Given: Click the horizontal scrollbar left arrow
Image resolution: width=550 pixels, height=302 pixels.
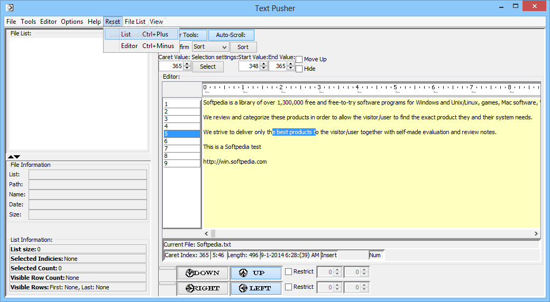Looking at the screenshot, I should click(x=206, y=233).
